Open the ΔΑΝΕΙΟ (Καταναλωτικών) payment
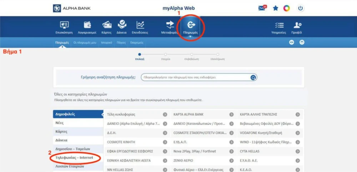This screenshot has height=172, width=357. pos(203,124)
